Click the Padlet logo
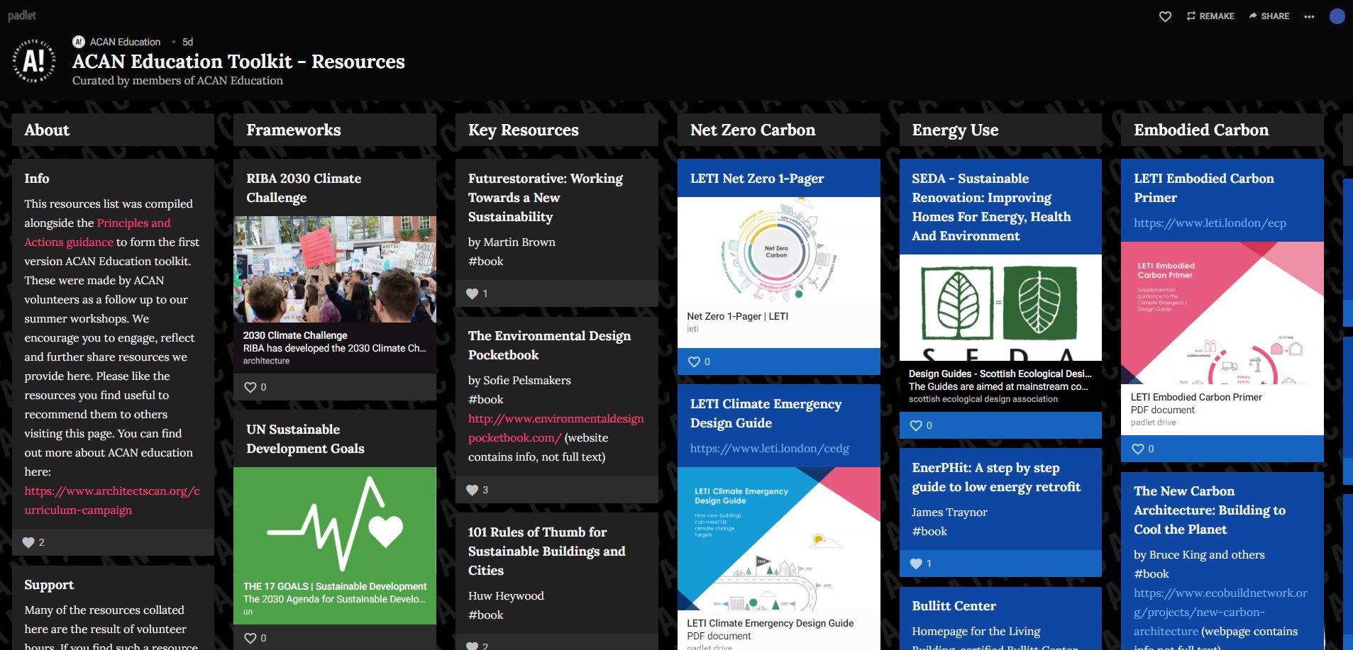1353x650 pixels. tap(22, 16)
